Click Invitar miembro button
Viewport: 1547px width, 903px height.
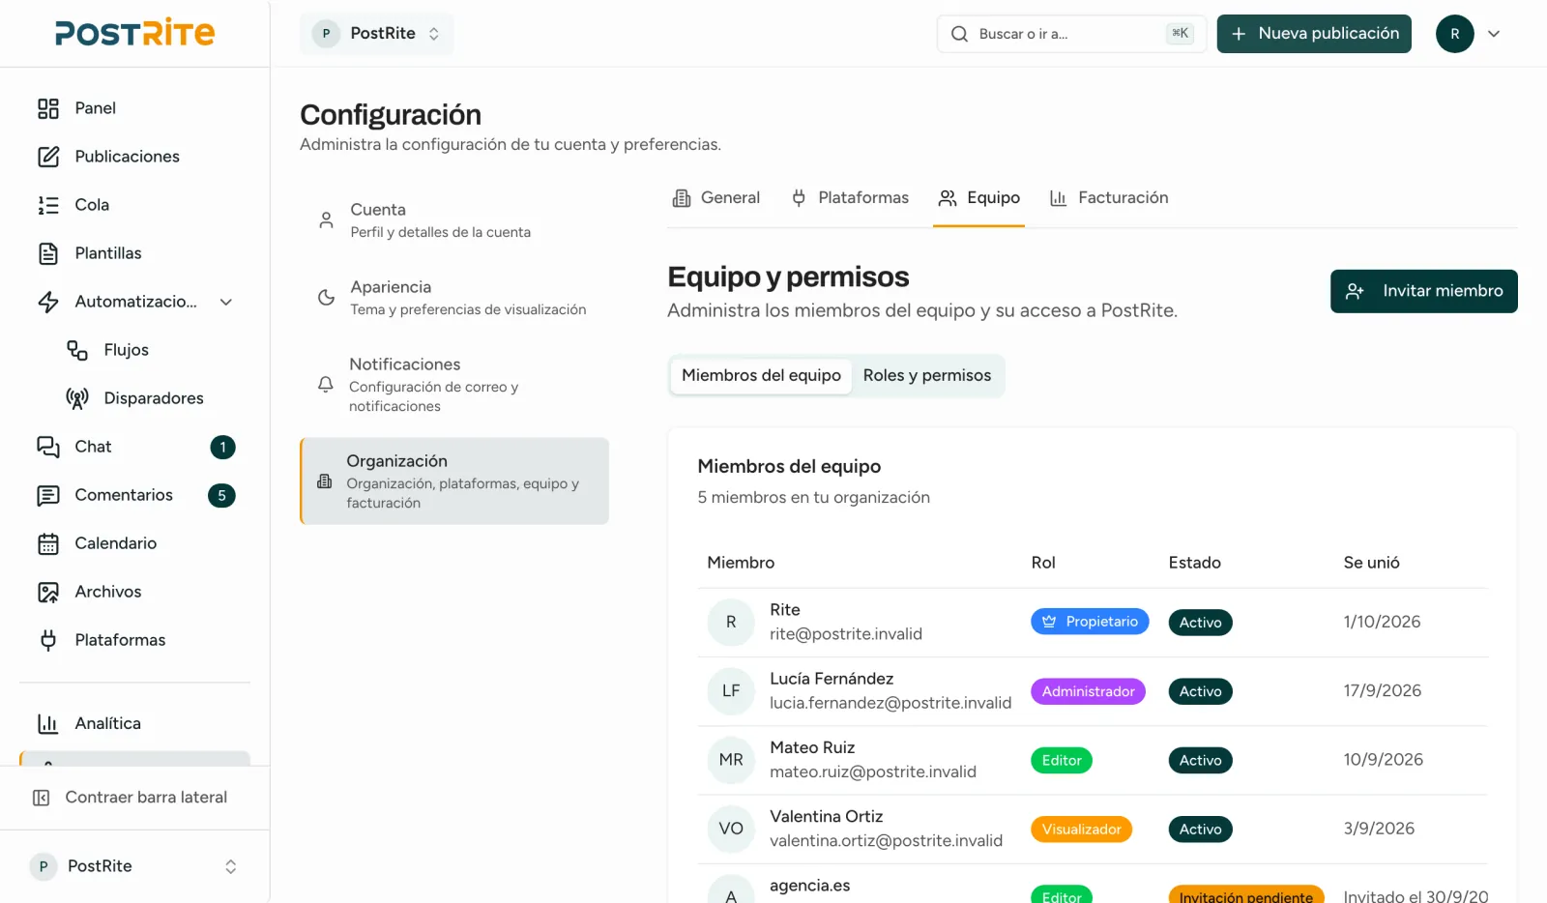click(1424, 291)
